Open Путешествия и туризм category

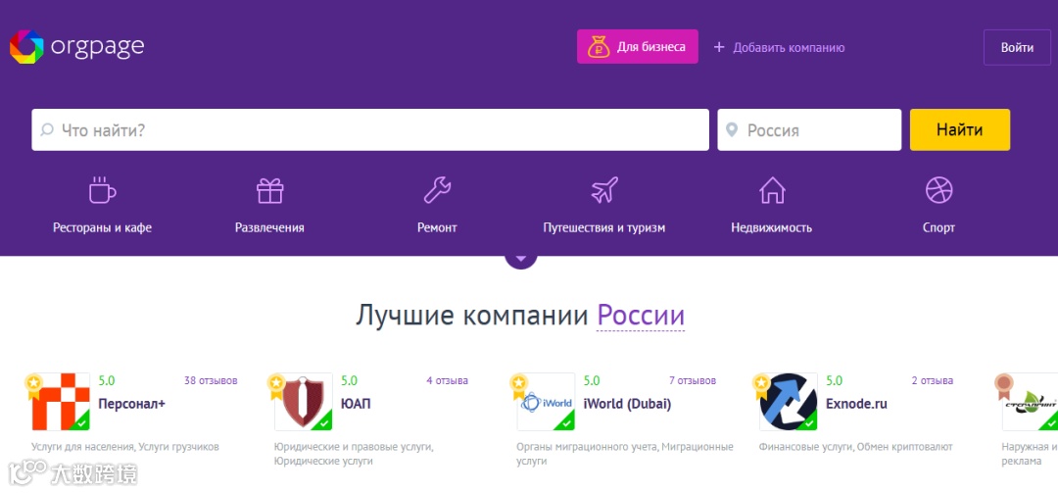603,227
